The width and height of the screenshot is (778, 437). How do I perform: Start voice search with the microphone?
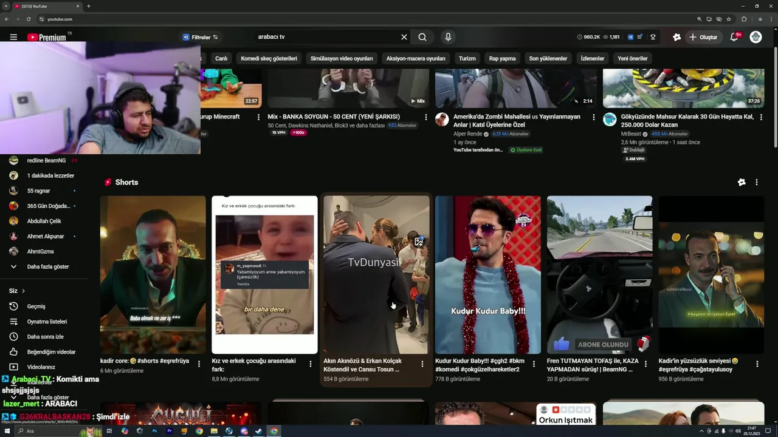coord(448,37)
